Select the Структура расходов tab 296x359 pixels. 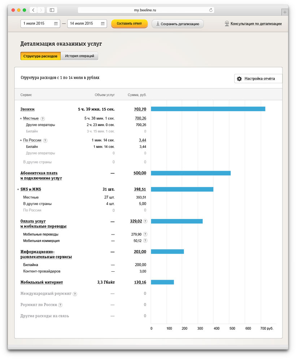point(40,56)
